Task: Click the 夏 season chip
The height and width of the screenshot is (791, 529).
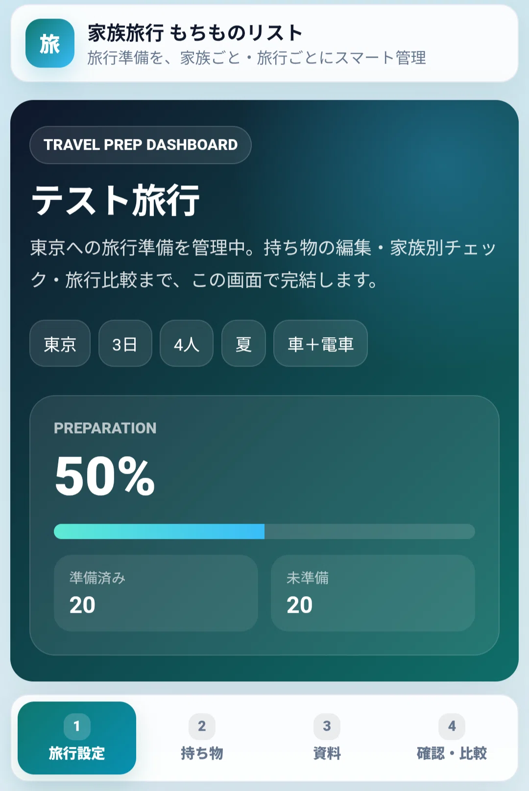Action: [x=243, y=344]
